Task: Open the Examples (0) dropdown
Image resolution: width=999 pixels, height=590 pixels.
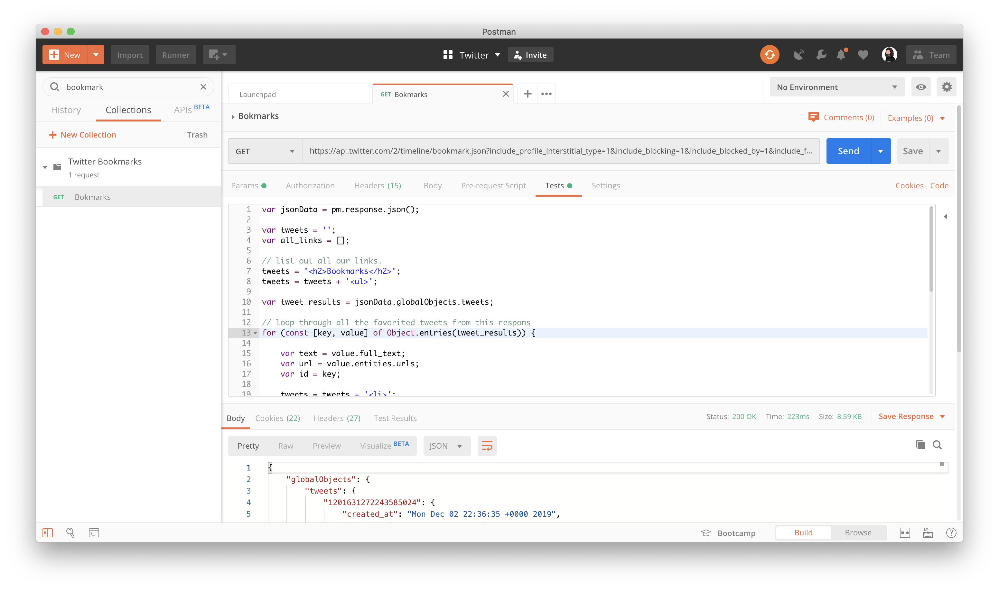Action: [916, 118]
